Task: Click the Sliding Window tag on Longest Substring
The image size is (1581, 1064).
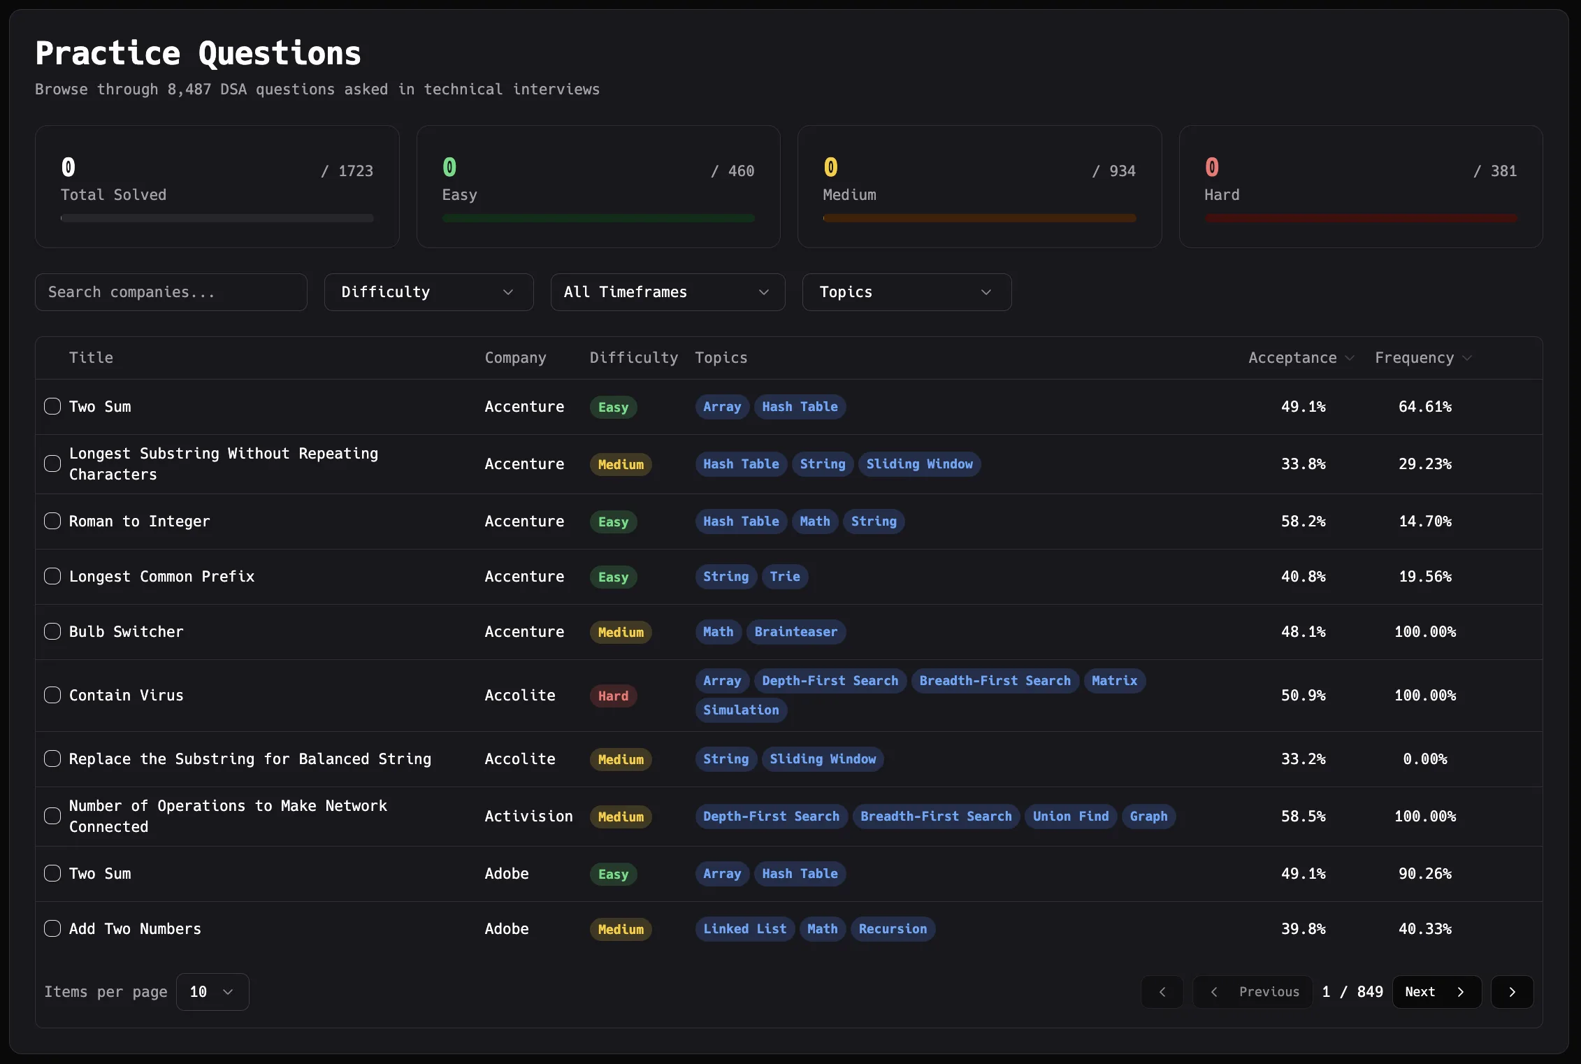Action: coord(919,464)
